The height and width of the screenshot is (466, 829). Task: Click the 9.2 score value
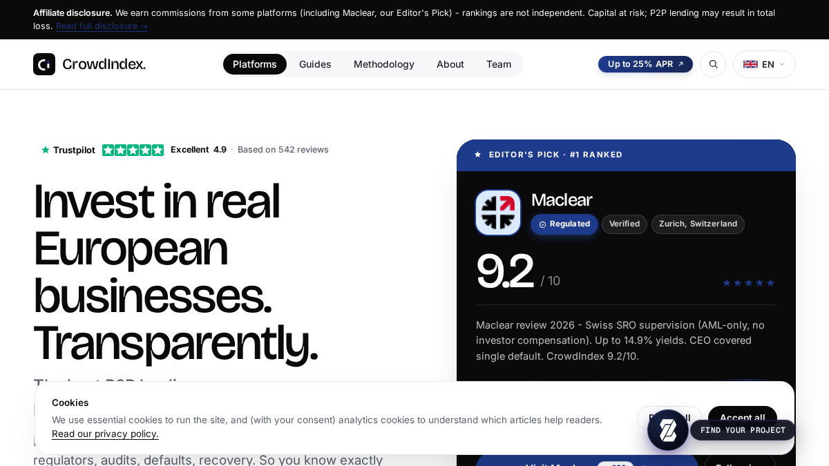tap(504, 272)
